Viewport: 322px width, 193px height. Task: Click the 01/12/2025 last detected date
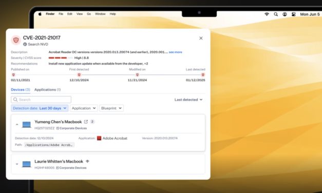196,80
